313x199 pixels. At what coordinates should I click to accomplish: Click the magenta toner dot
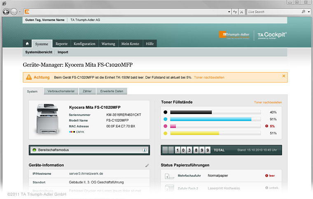click(x=165, y=126)
